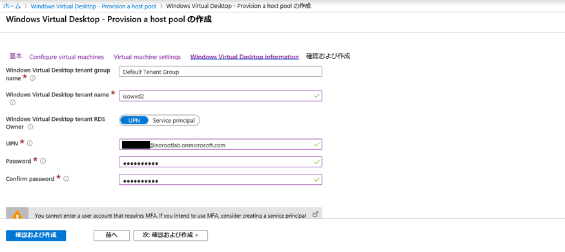This screenshot has height=252, width=565.
Task: Click tenant name field containing isowvd2
Action: (221, 96)
